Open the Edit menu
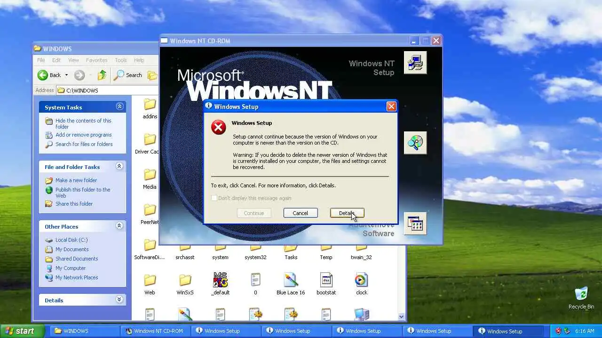 coord(56,60)
